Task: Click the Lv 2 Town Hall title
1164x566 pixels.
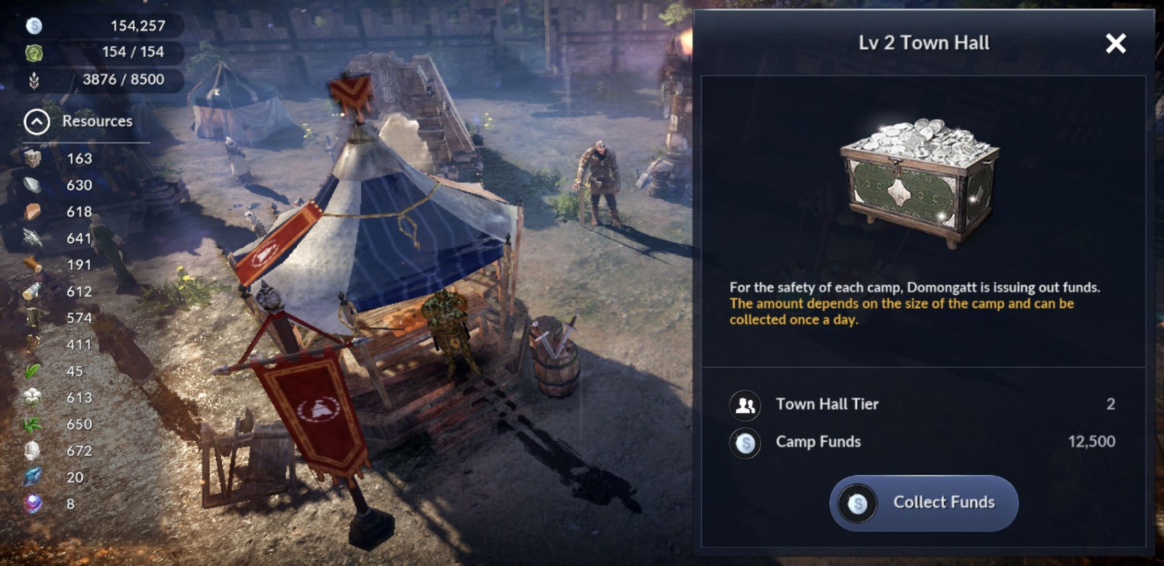Action: click(x=924, y=43)
